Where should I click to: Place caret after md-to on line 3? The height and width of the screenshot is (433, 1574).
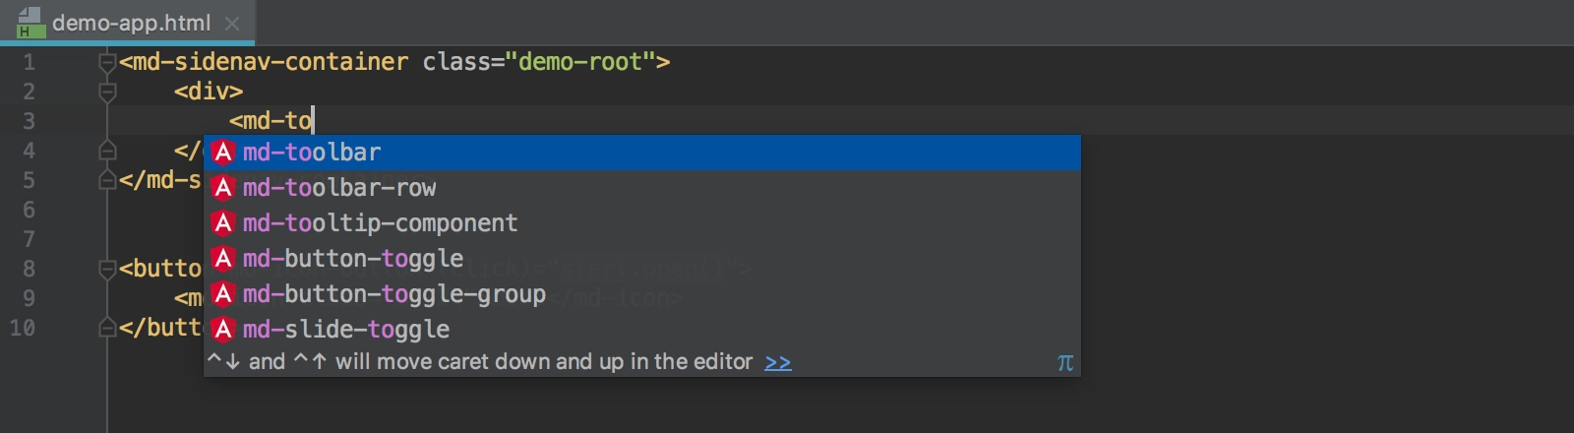pyautogui.click(x=313, y=121)
